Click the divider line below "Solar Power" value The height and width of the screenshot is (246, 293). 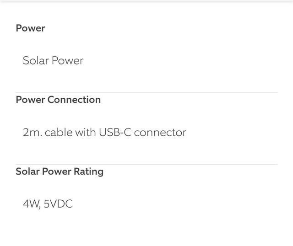tap(146, 93)
